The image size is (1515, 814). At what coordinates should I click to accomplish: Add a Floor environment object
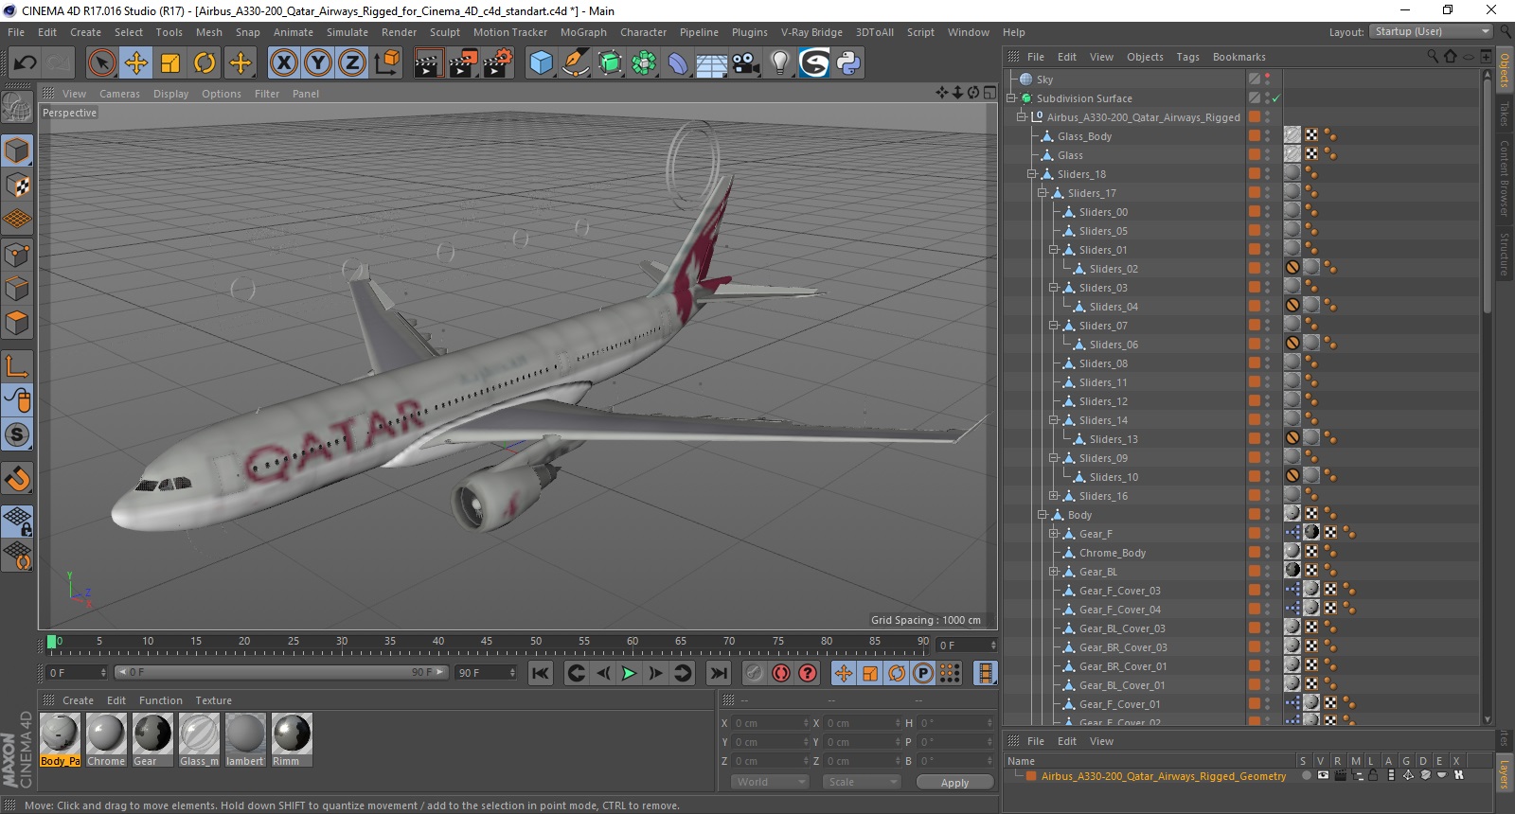[711, 63]
